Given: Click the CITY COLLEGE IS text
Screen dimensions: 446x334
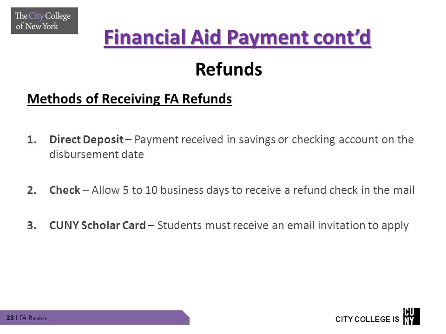Looking at the screenshot, I should click(367, 319).
